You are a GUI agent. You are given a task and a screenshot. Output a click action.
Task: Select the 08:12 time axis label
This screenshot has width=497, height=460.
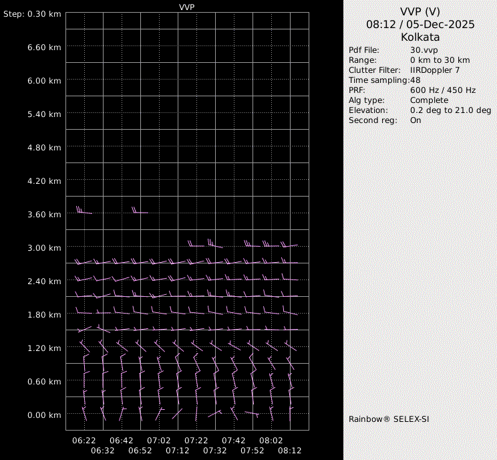coord(290,451)
